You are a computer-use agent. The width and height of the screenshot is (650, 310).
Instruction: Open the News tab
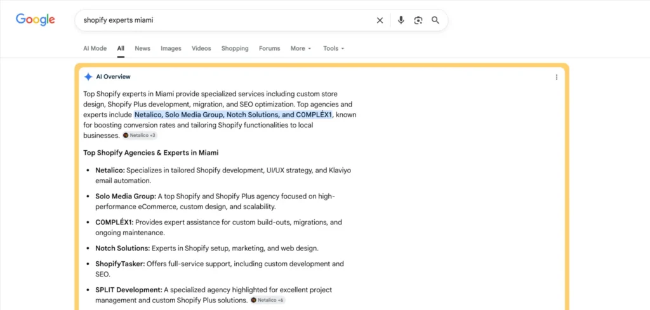(142, 48)
